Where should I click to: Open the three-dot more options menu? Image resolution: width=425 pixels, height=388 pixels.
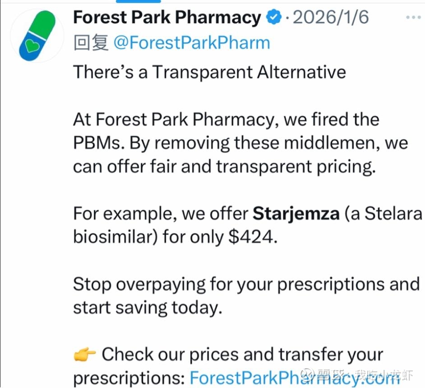click(413, 18)
